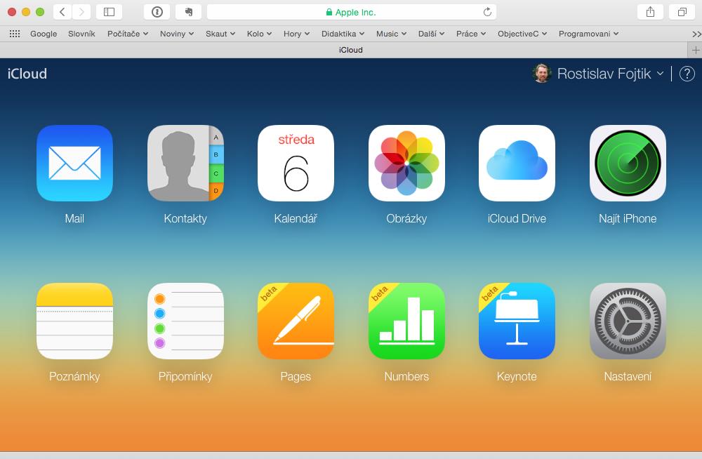Reload the page with the refresh icon

(x=487, y=12)
